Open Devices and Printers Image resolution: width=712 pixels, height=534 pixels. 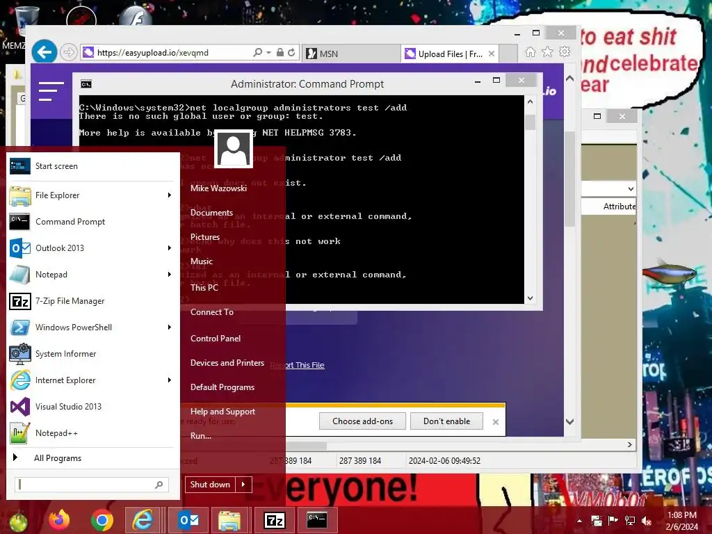(x=227, y=363)
